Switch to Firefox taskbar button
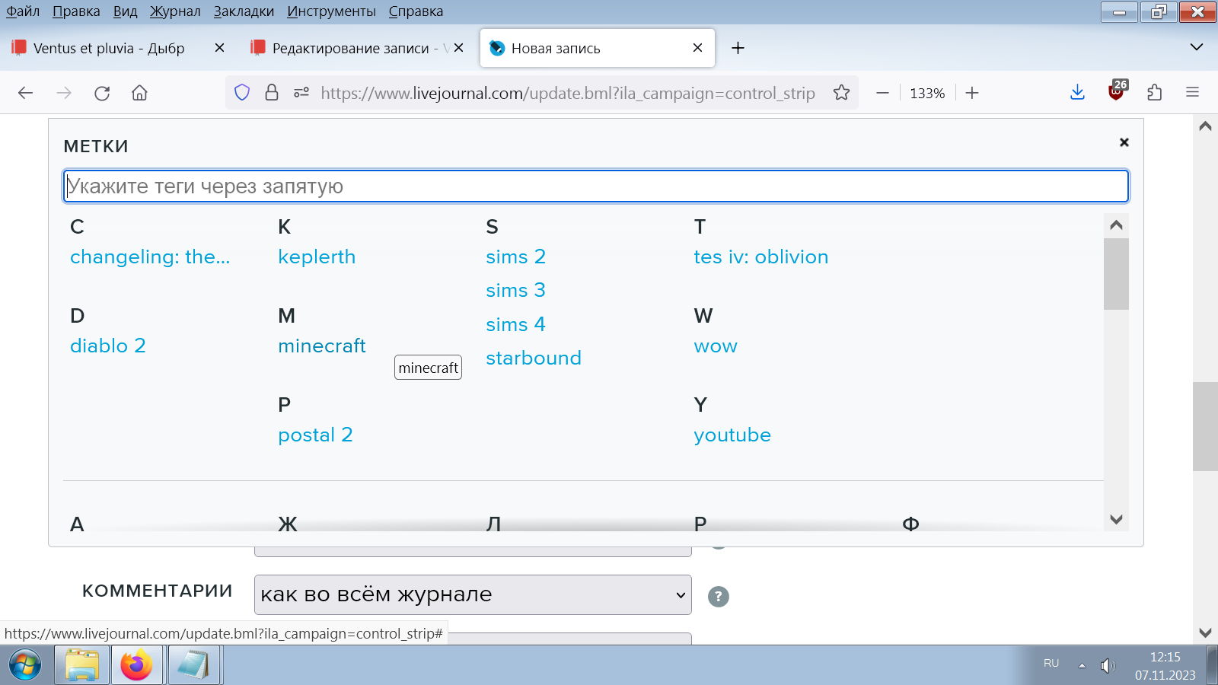 click(136, 665)
